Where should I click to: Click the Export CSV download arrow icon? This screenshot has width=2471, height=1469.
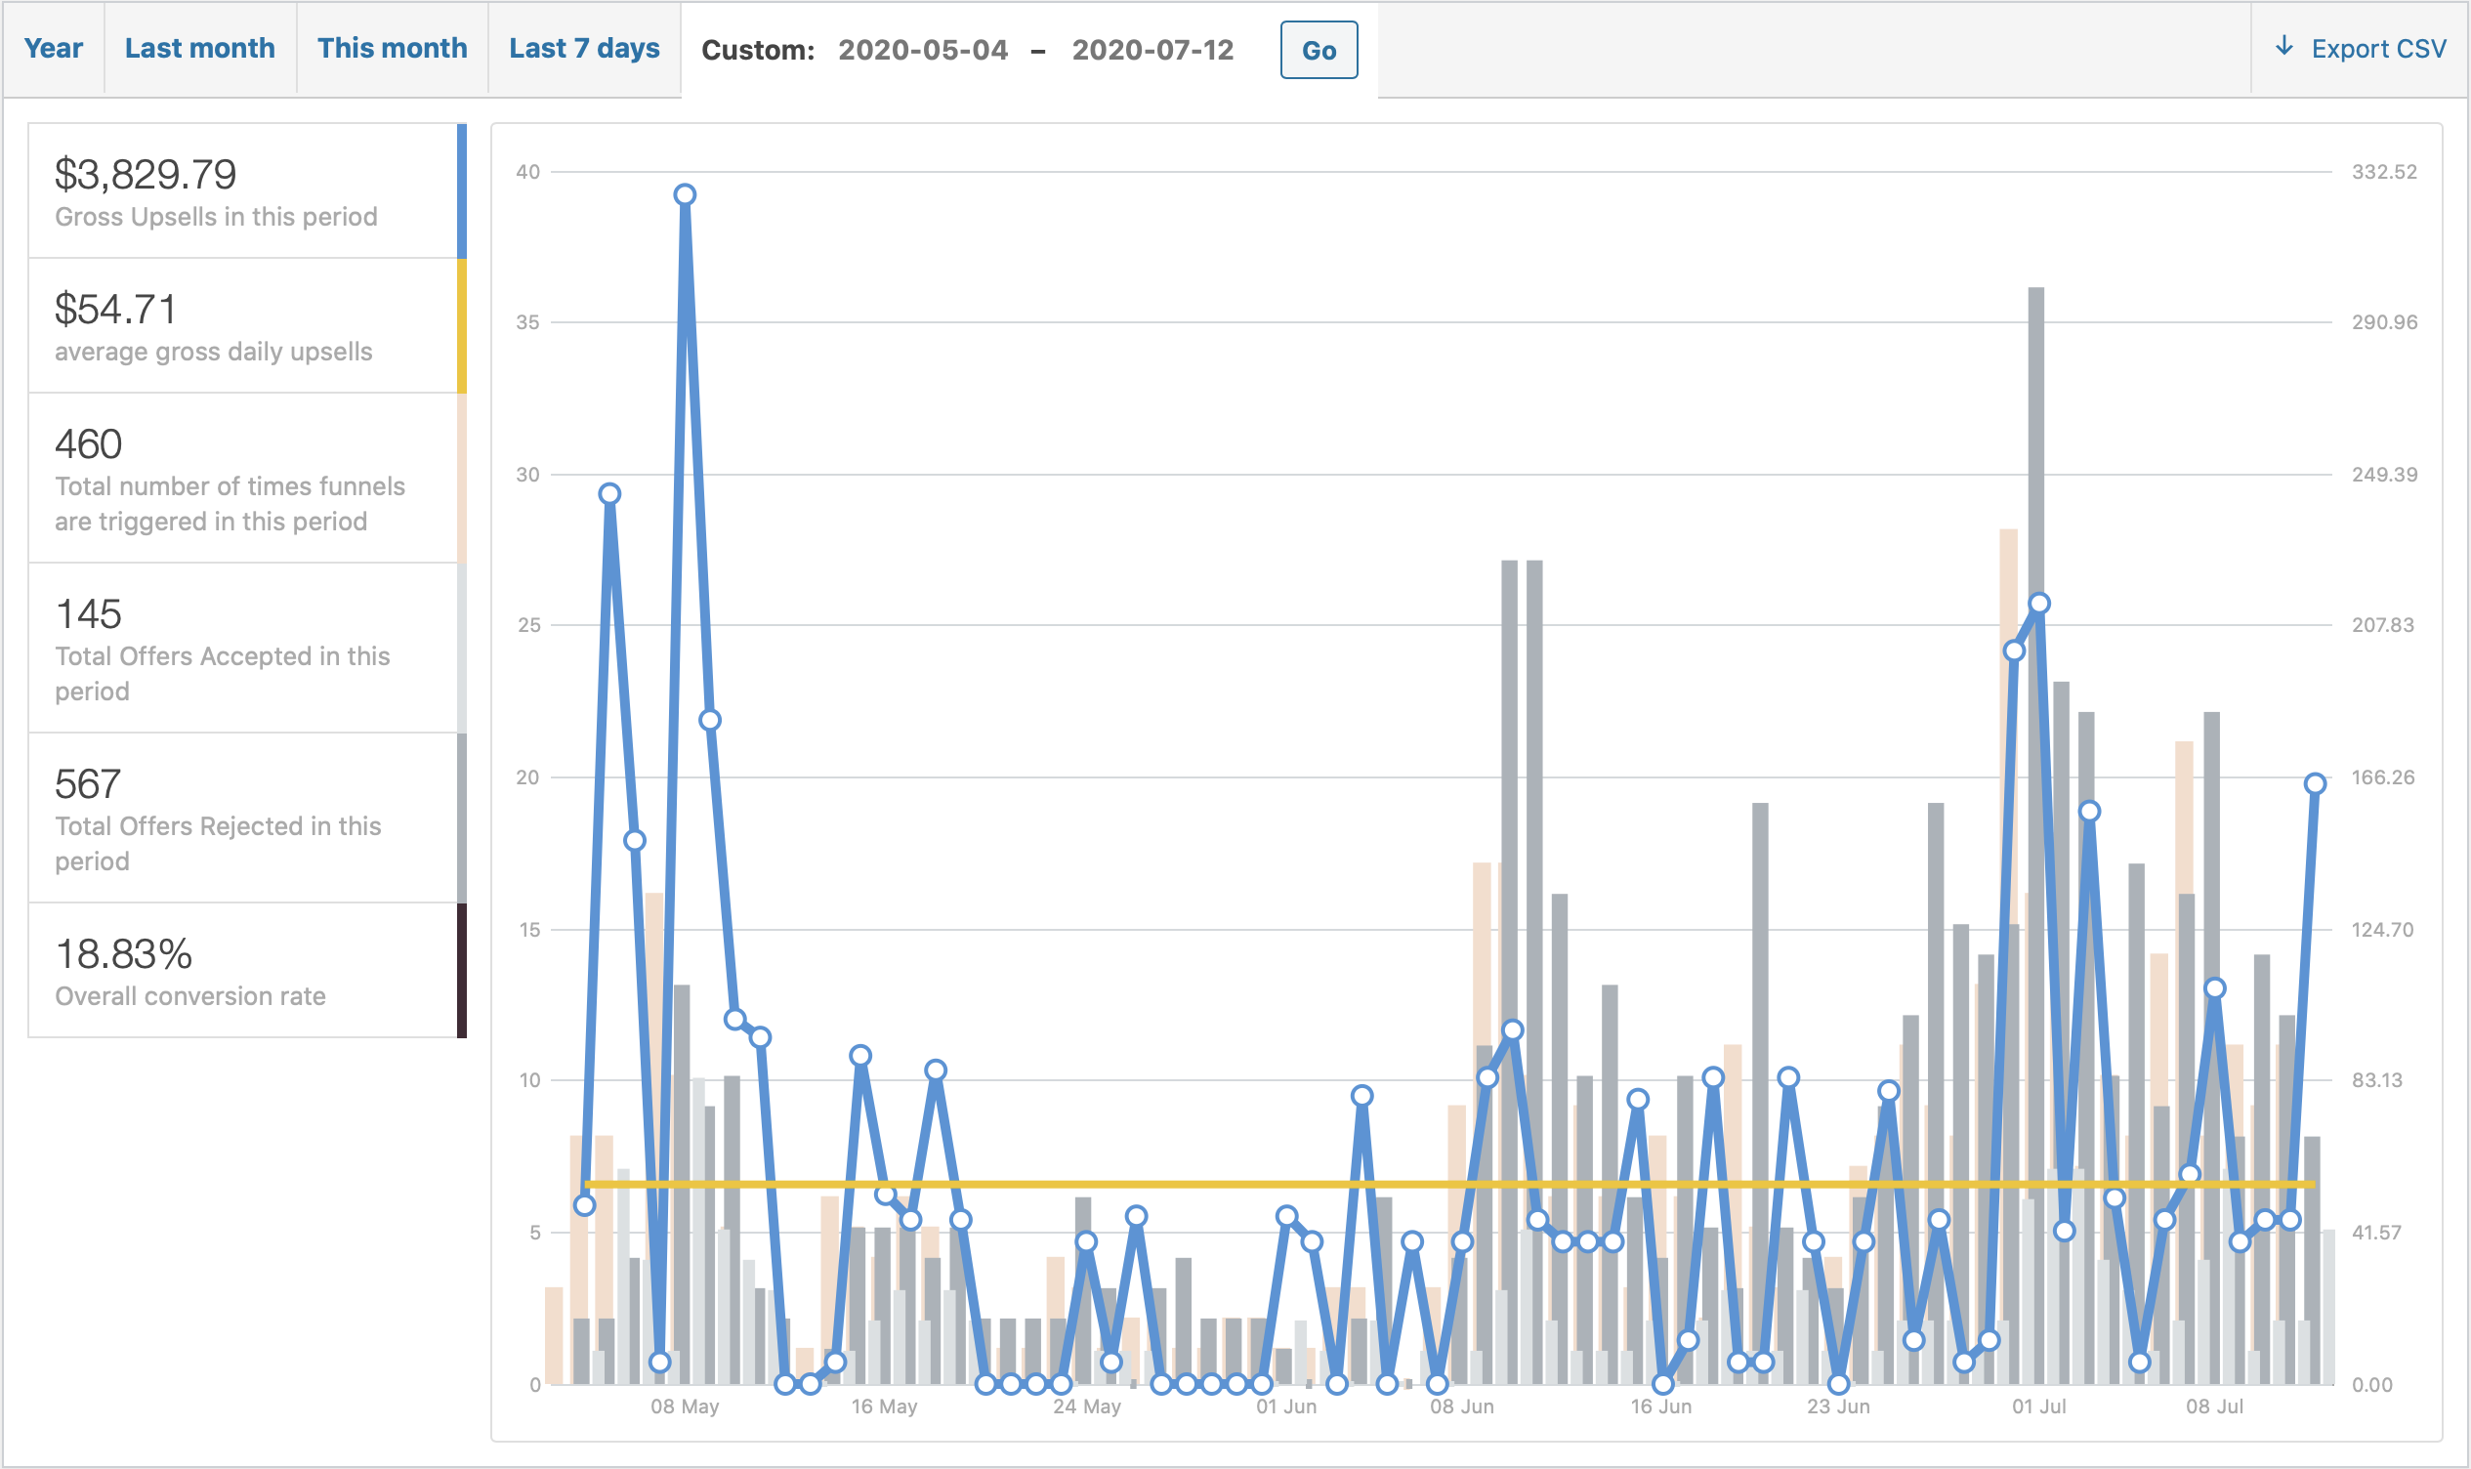[2284, 47]
